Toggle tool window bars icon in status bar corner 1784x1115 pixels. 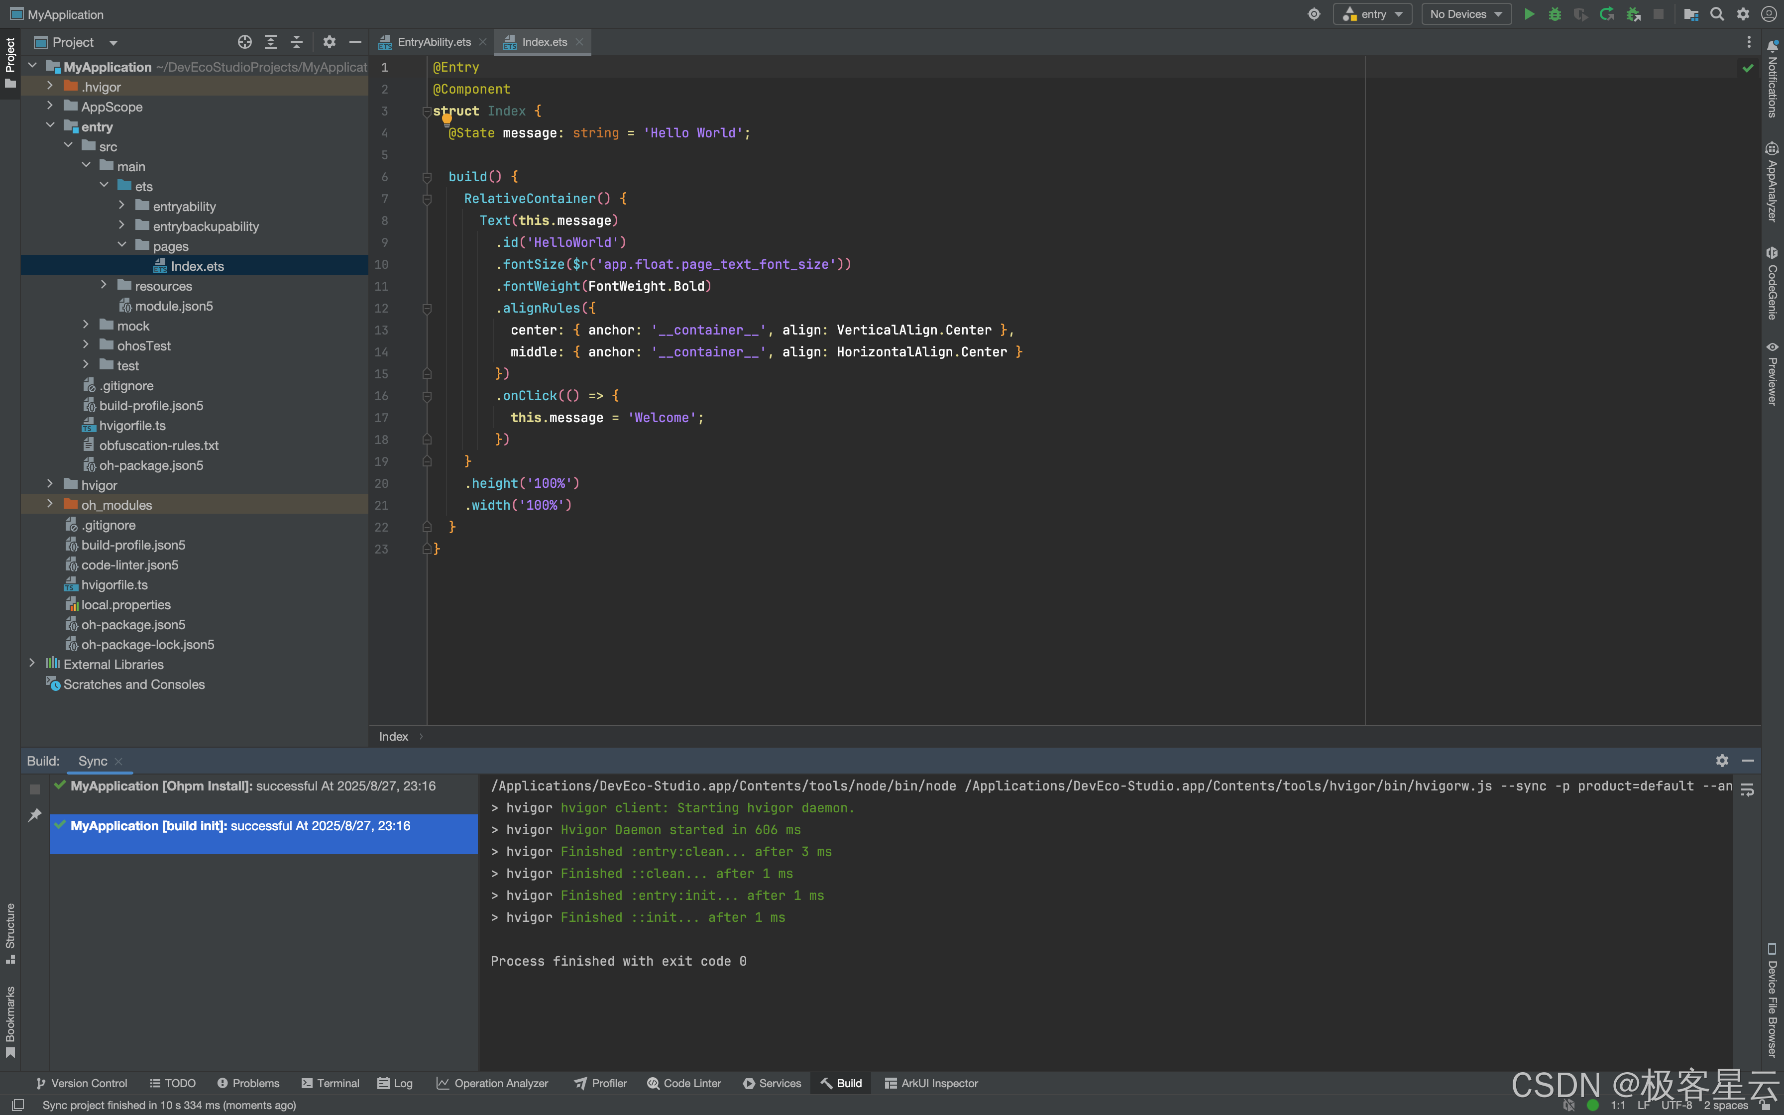(x=18, y=1105)
